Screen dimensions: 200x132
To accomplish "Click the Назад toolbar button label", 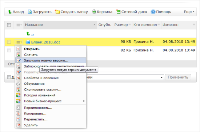I will click(18, 12).
